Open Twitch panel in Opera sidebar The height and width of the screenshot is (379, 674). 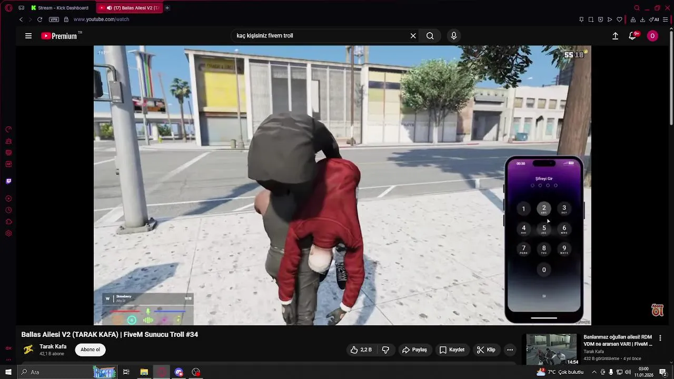click(x=8, y=181)
